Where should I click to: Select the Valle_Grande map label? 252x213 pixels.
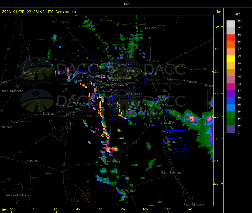[x=83, y=103]
